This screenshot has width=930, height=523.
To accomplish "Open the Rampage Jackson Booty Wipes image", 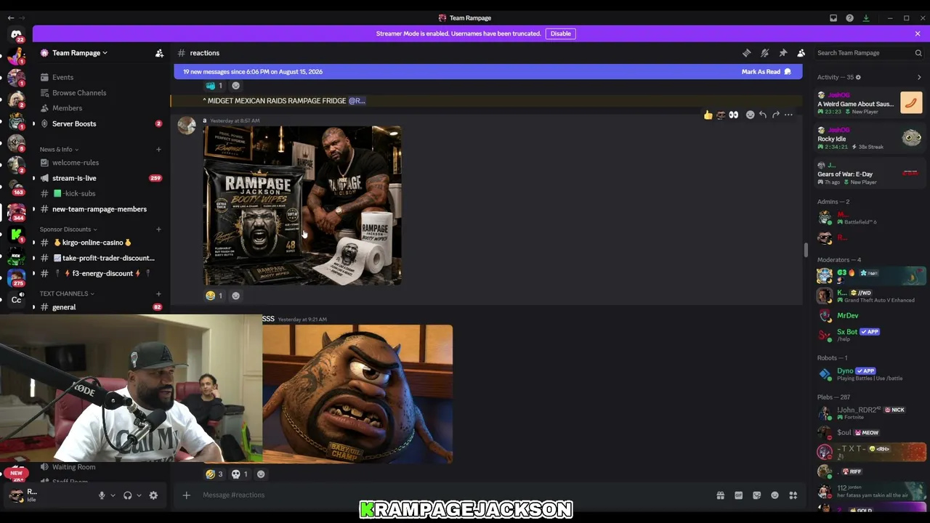I will [302, 206].
